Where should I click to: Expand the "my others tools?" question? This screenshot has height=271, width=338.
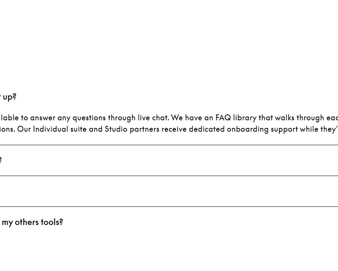tap(32, 222)
